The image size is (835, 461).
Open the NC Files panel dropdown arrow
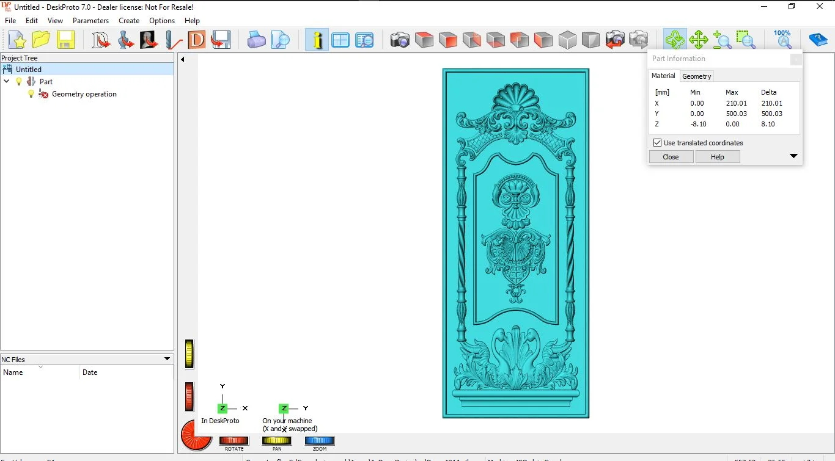(x=167, y=359)
